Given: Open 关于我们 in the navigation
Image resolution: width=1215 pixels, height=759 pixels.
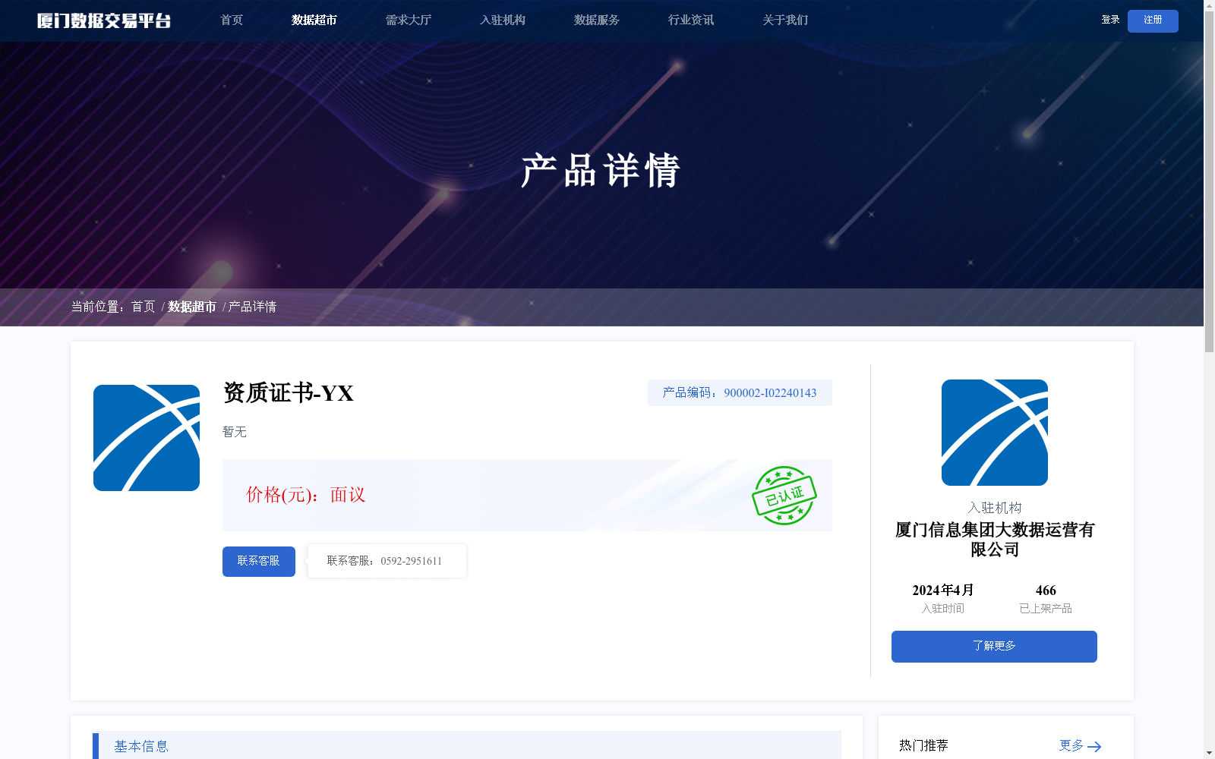Looking at the screenshot, I should tap(785, 20).
